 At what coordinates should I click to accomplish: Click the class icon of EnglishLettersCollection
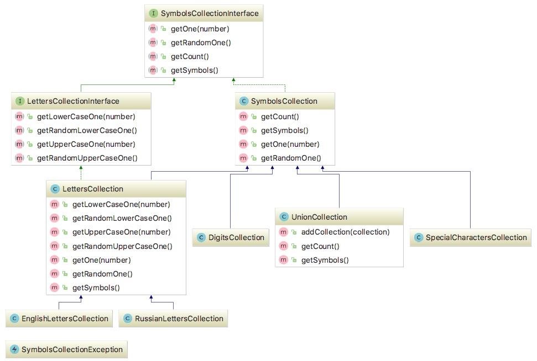click(14, 318)
